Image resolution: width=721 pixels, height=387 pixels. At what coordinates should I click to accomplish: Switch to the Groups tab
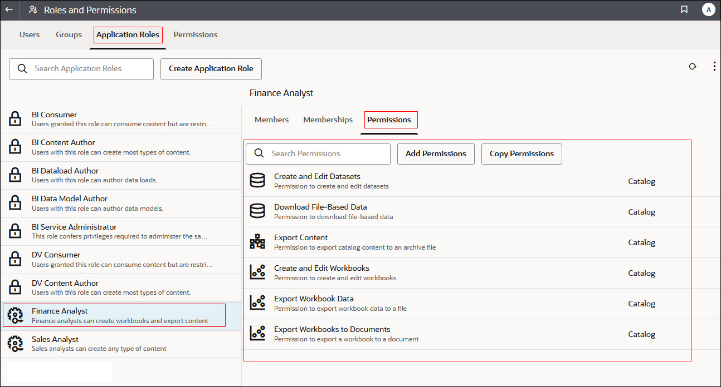69,34
